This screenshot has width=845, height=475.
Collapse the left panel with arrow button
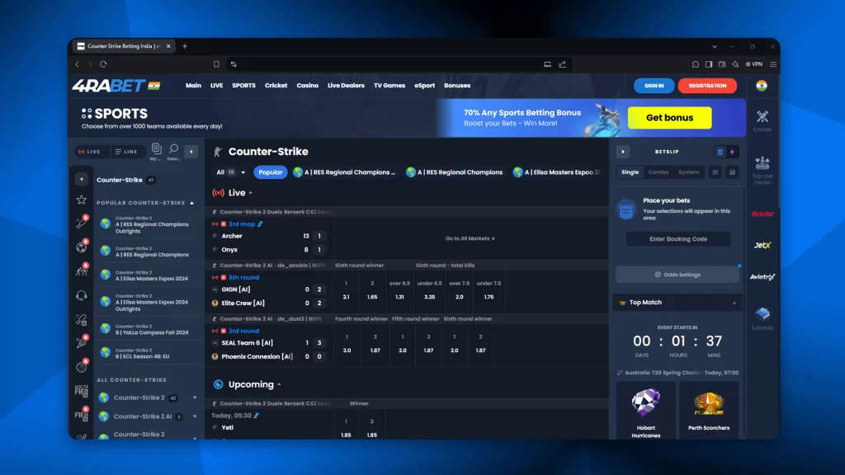[x=191, y=152]
